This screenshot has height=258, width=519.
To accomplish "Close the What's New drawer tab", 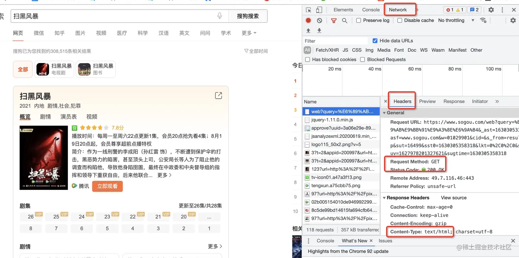I will point(371,241).
